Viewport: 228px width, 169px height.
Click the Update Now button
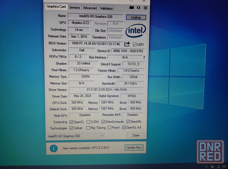pos(134,148)
